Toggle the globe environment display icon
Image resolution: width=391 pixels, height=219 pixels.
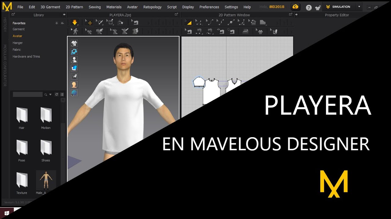click(x=74, y=93)
